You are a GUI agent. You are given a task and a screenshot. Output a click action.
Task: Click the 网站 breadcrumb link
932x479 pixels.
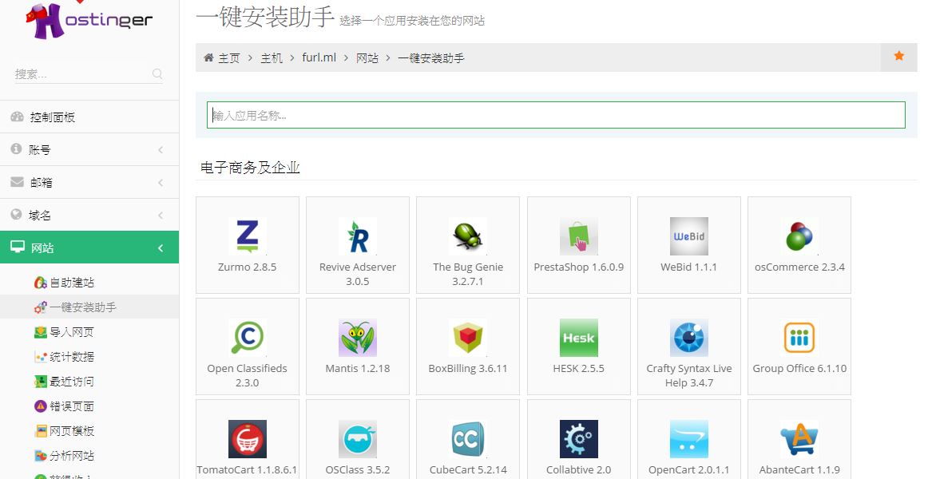[x=367, y=57]
